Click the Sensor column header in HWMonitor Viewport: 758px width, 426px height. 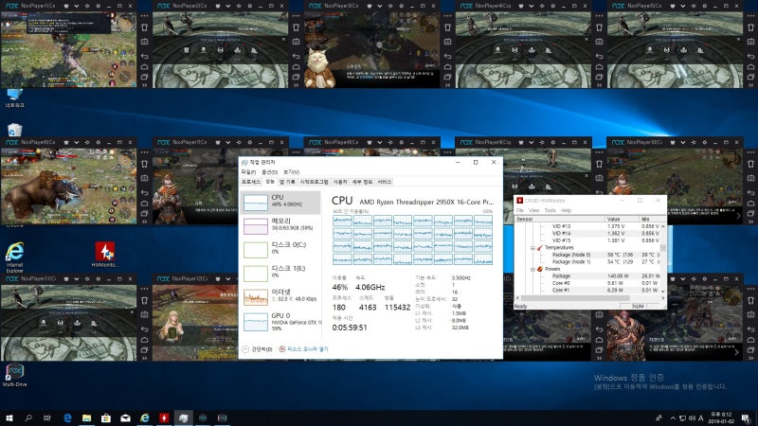click(x=560, y=220)
